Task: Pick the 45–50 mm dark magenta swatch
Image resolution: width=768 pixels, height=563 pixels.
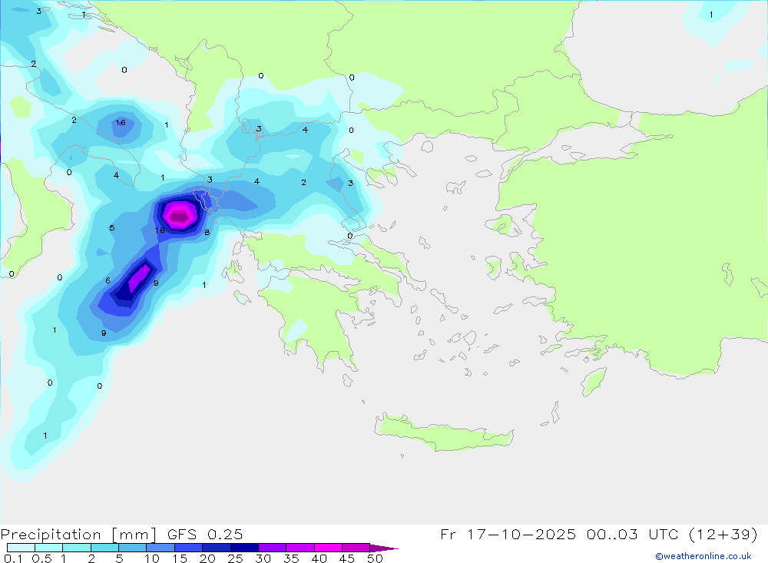Action: pyautogui.click(x=356, y=548)
